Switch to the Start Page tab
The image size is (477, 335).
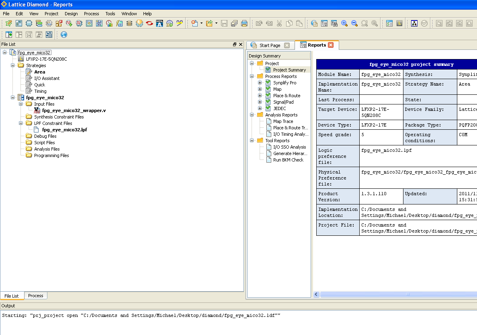(270, 45)
